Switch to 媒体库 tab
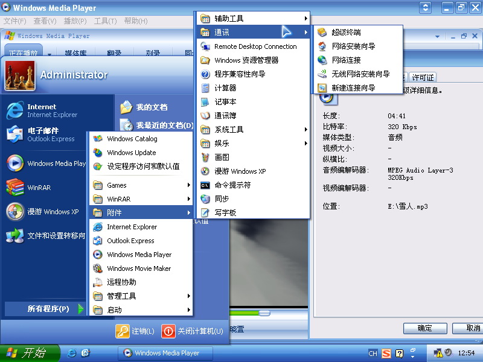This screenshot has height=362, width=483. (x=75, y=52)
